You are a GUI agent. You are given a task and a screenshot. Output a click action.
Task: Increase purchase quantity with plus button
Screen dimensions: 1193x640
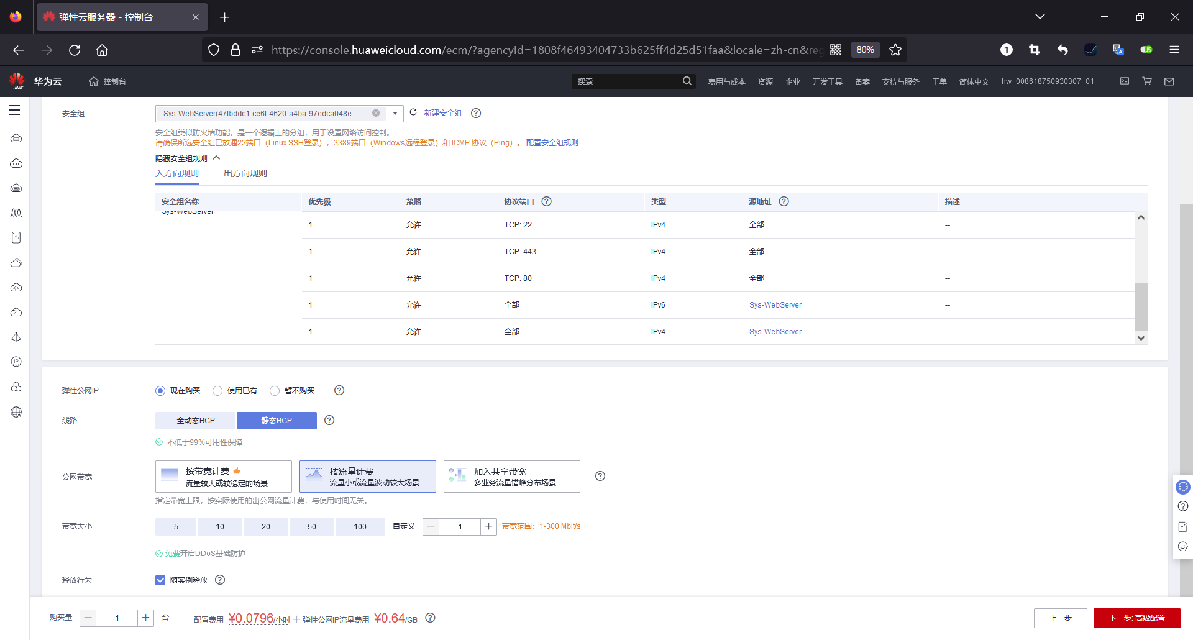(x=145, y=618)
